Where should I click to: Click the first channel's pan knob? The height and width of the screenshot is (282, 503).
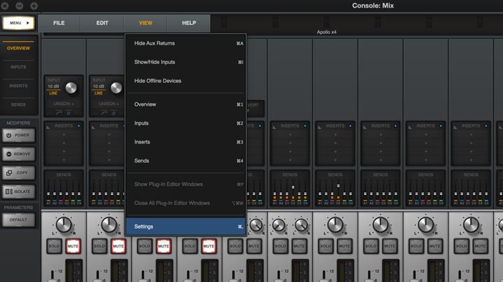(x=64, y=225)
